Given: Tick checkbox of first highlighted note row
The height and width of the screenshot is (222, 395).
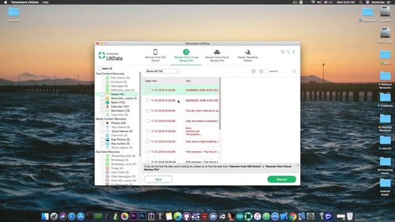Looking at the screenshot, I should (148, 90).
